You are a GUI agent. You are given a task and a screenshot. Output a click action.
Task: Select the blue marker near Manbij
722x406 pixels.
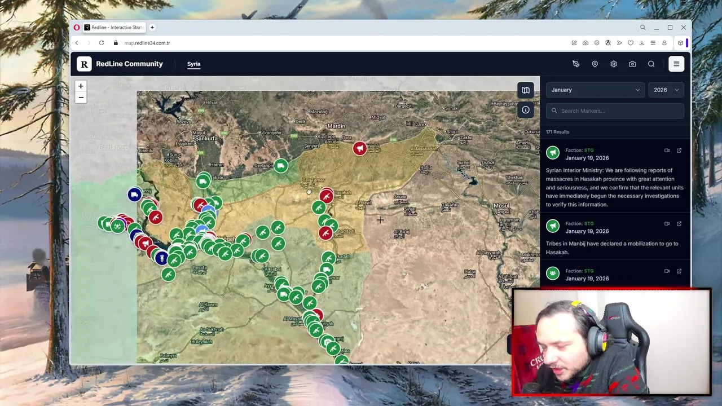134,195
